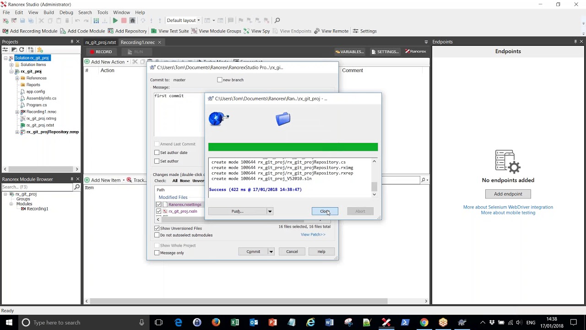Check 'Do not autoselect submodules'
This screenshot has height=330, width=586.
coord(157,235)
